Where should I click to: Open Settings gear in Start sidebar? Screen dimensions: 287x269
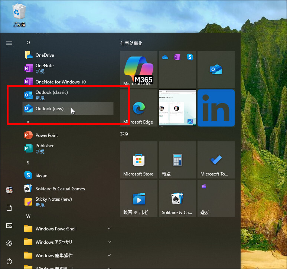(x=9, y=243)
